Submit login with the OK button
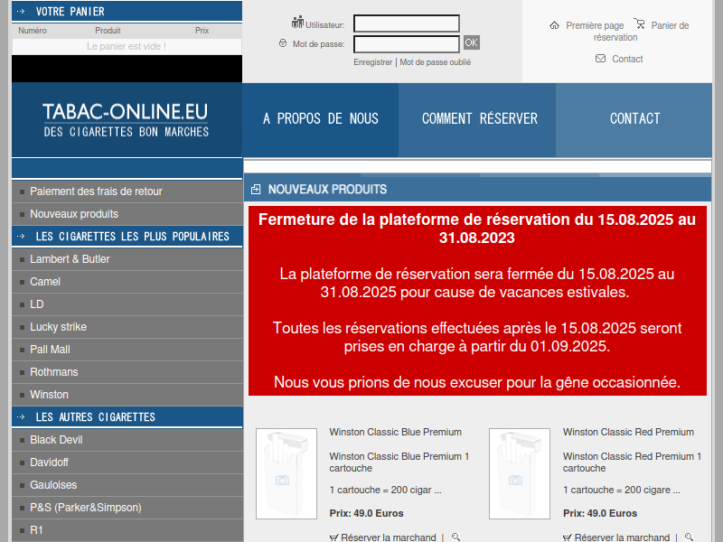 471,42
